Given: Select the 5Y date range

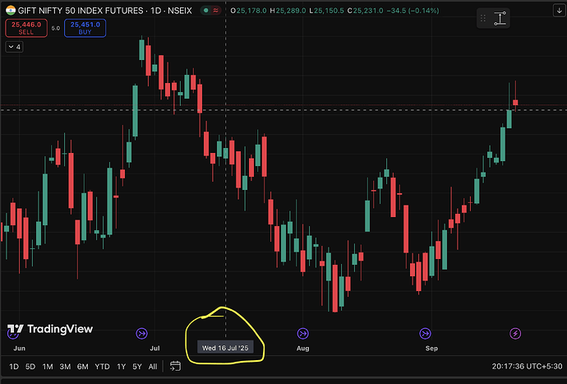Looking at the screenshot, I should [x=137, y=367].
